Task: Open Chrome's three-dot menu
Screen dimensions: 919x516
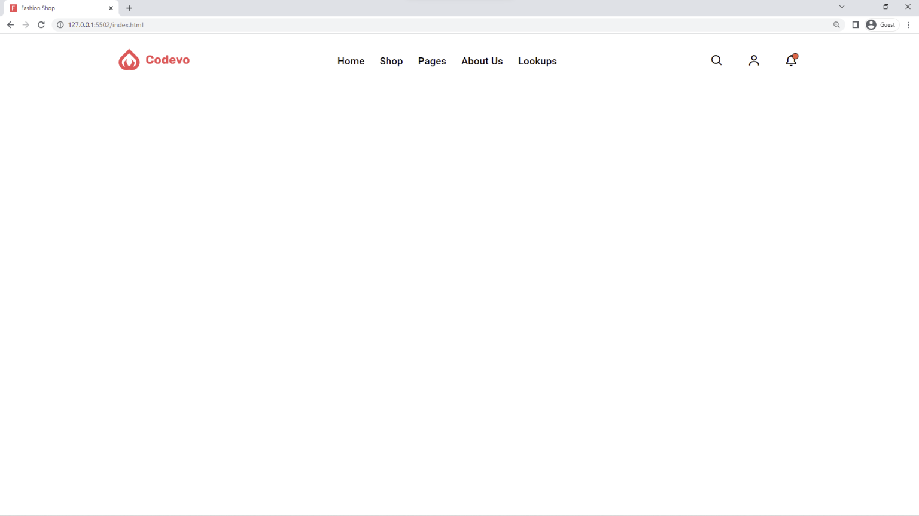Action: pos(909,25)
